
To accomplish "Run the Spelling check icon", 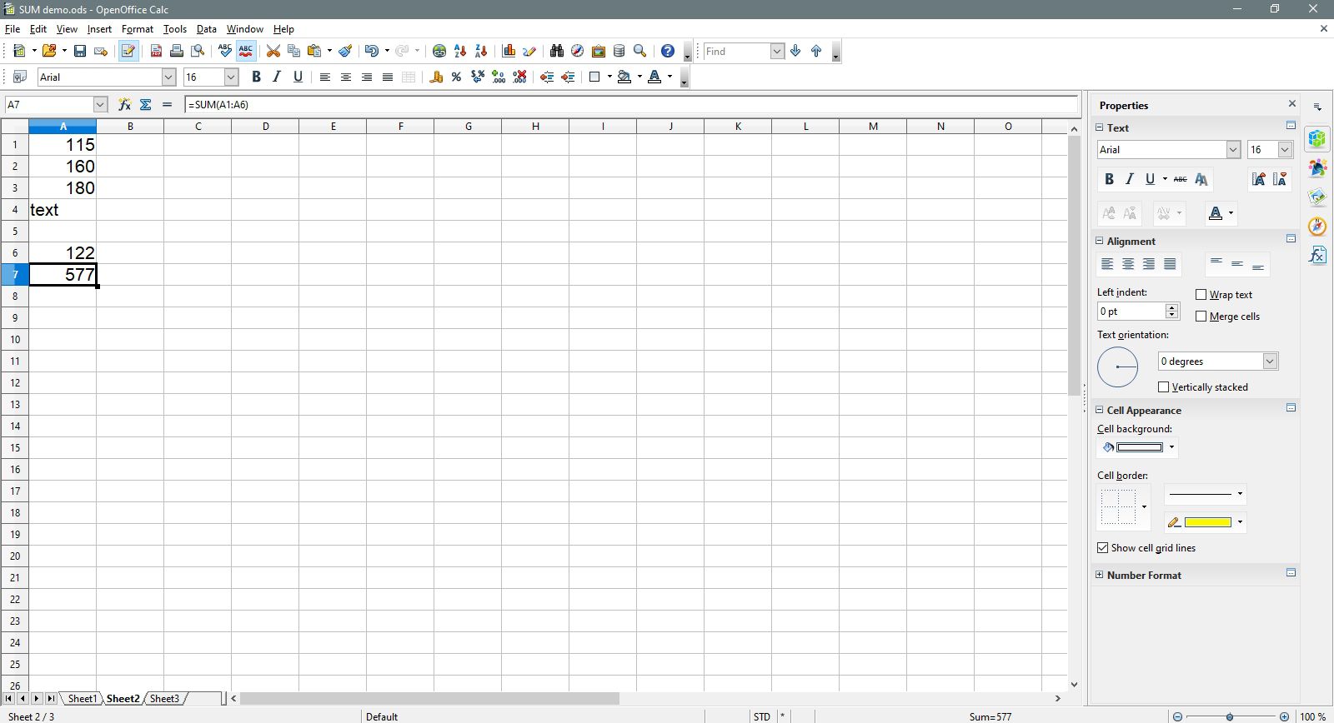I will (x=225, y=52).
